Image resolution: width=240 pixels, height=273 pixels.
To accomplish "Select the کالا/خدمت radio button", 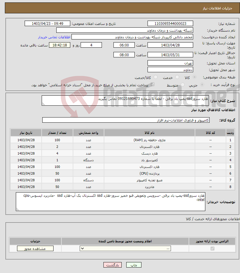I will [155, 77].
